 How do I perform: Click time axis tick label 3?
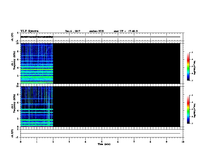[x=69, y=142]
